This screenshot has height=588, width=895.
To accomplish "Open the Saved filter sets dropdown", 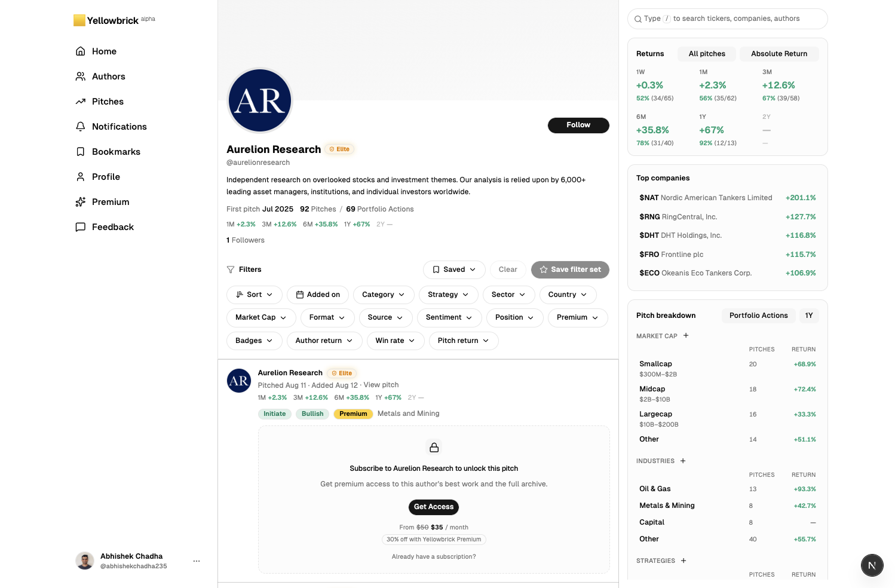I will click(x=454, y=269).
